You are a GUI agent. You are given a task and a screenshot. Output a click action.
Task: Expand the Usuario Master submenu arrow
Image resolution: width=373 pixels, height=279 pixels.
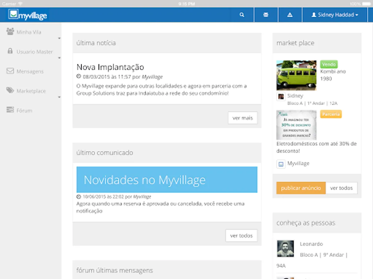59,58
